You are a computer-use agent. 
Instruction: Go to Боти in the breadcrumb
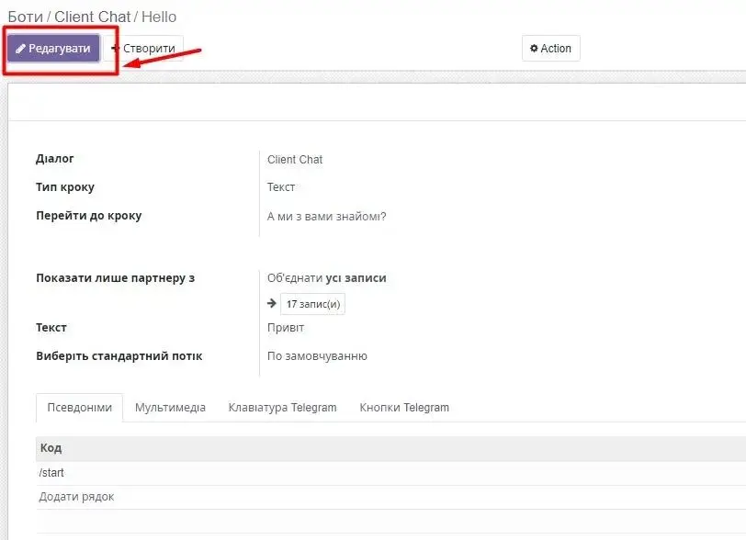point(25,17)
